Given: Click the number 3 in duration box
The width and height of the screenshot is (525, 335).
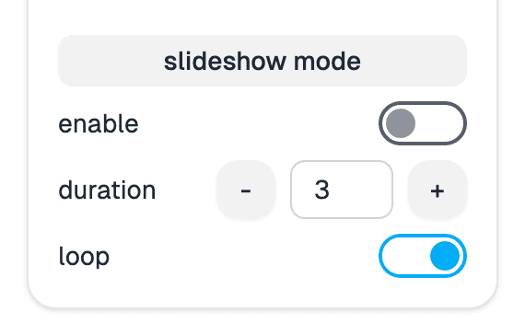Looking at the screenshot, I should 321,190.
